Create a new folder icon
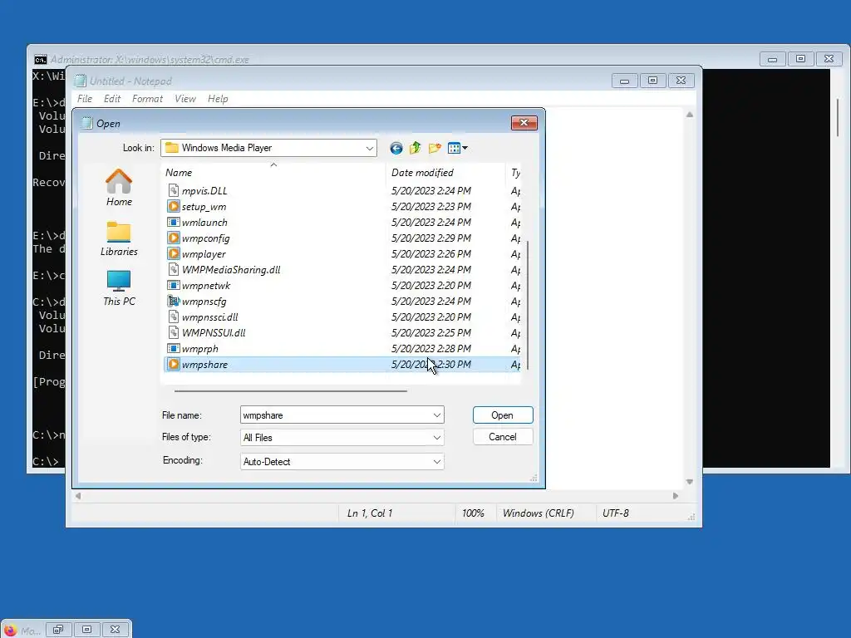Screen dimensions: 851x638 (x=435, y=148)
